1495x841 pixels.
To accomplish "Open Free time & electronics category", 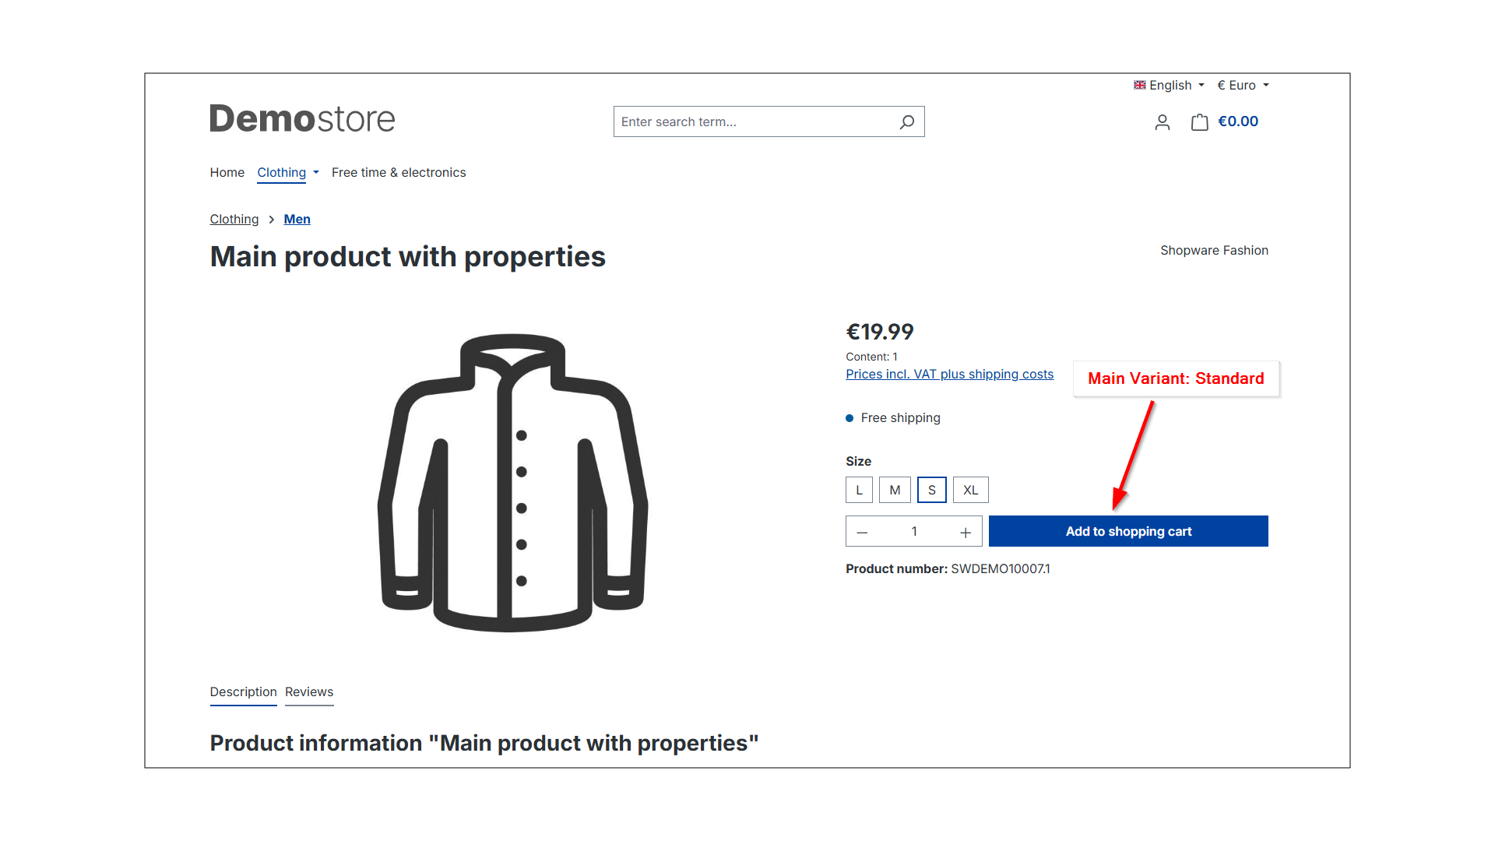I will tap(398, 172).
